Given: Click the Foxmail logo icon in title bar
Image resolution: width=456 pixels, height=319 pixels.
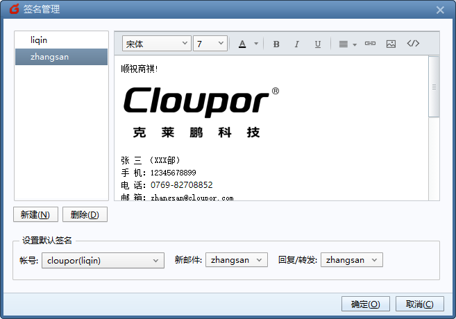Looking at the screenshot, I should 14,9.
